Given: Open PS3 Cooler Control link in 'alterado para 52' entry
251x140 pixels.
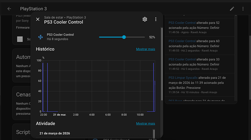Looking at the screenshot, I should click(182, 23).
